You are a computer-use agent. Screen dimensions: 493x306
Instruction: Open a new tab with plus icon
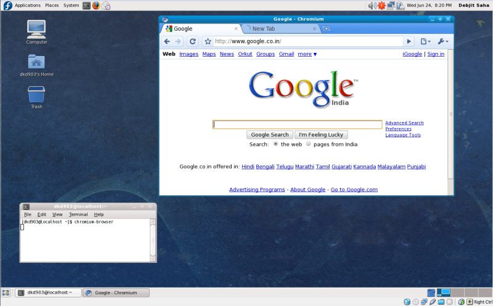[x=326, y=28]
